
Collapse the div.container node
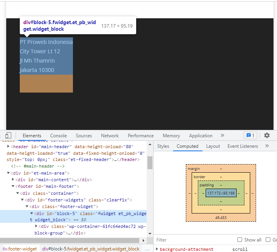[x=17, y=193]
